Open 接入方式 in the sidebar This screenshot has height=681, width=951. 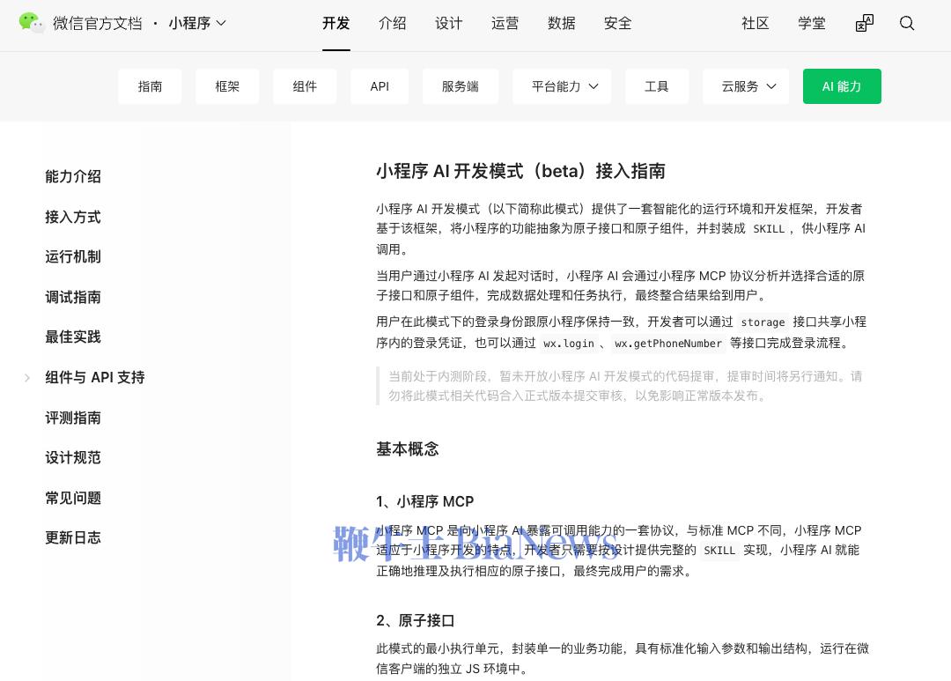[73, 217]
